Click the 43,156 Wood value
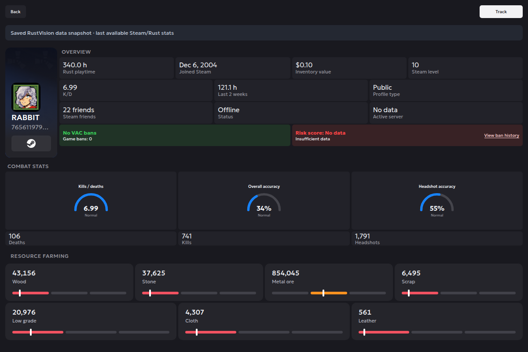Viewport: 528px width, 352px height. click(24, 273)
